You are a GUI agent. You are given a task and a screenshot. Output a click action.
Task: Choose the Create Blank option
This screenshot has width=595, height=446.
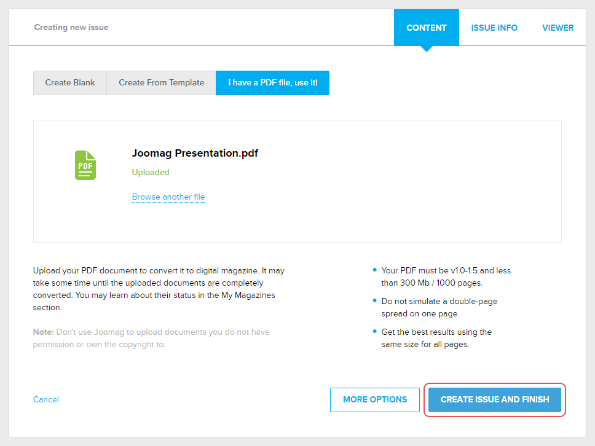click(x=70, y=83)
